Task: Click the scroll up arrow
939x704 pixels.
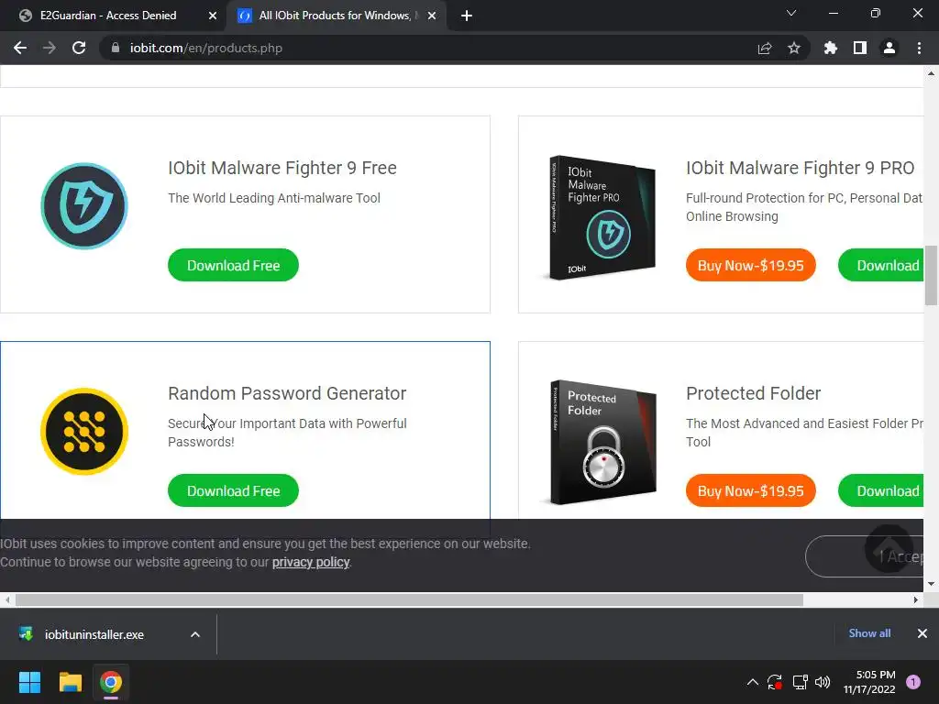Action: point(932,73)
